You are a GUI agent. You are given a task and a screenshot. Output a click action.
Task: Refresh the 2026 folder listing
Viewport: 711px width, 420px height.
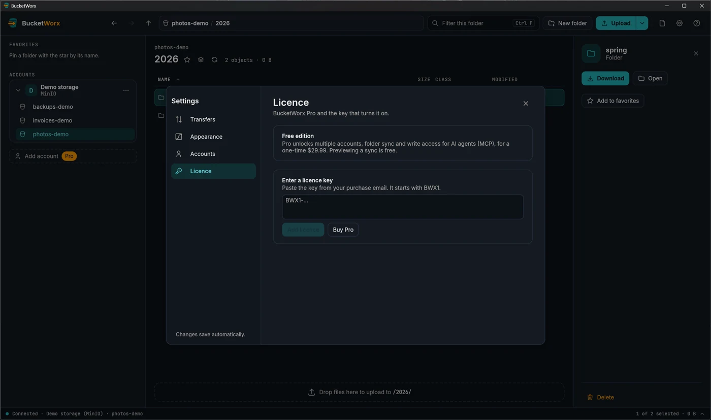pyautogui.click(x=214, y=59)
